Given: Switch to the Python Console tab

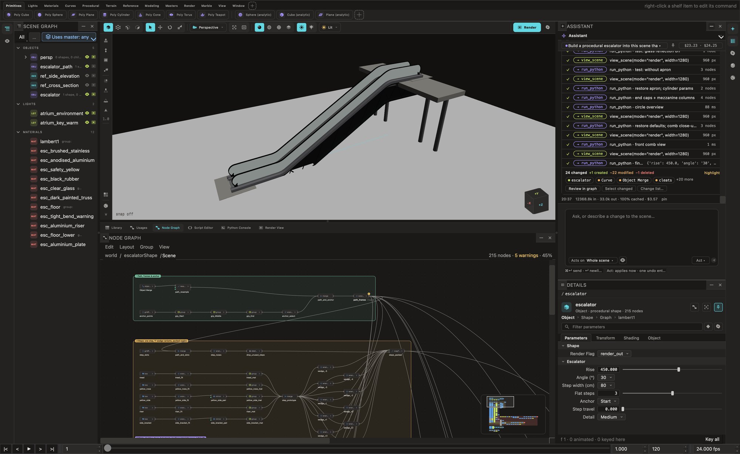Looking at the screenshot, I should 236,228.
